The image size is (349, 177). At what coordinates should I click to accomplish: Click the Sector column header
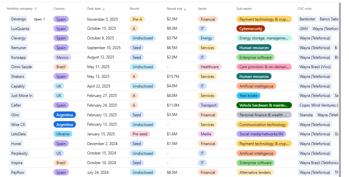202,9
